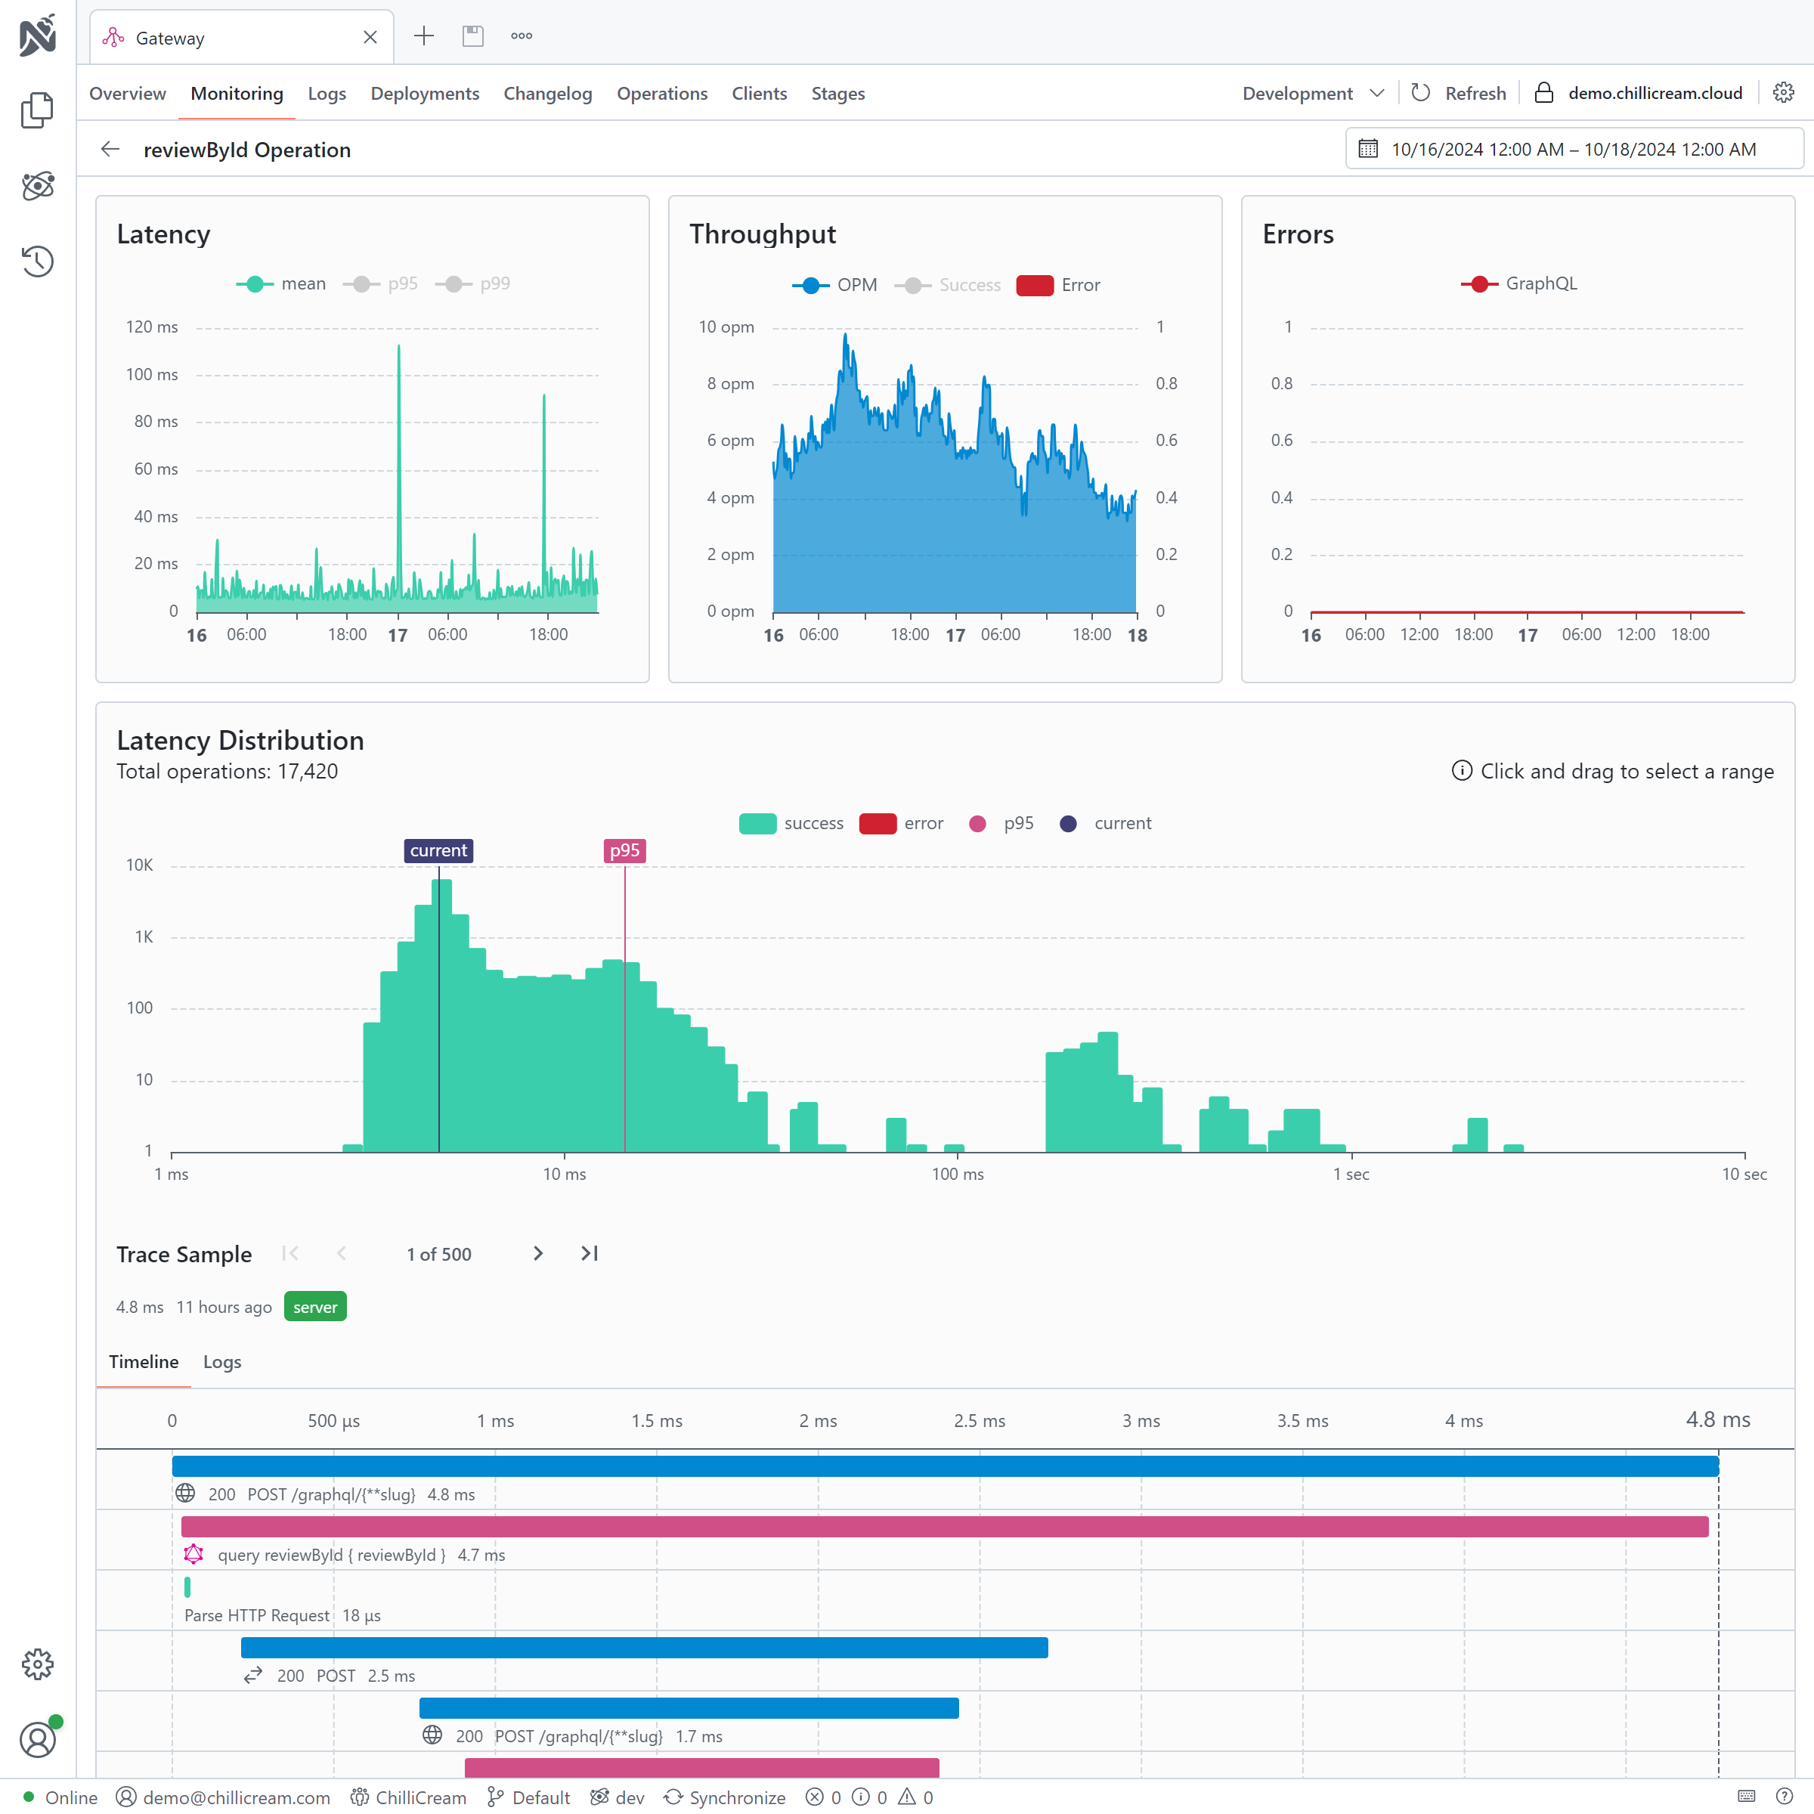
Task: Open the help icon in the status bar
Action: coord(1784,1796)
